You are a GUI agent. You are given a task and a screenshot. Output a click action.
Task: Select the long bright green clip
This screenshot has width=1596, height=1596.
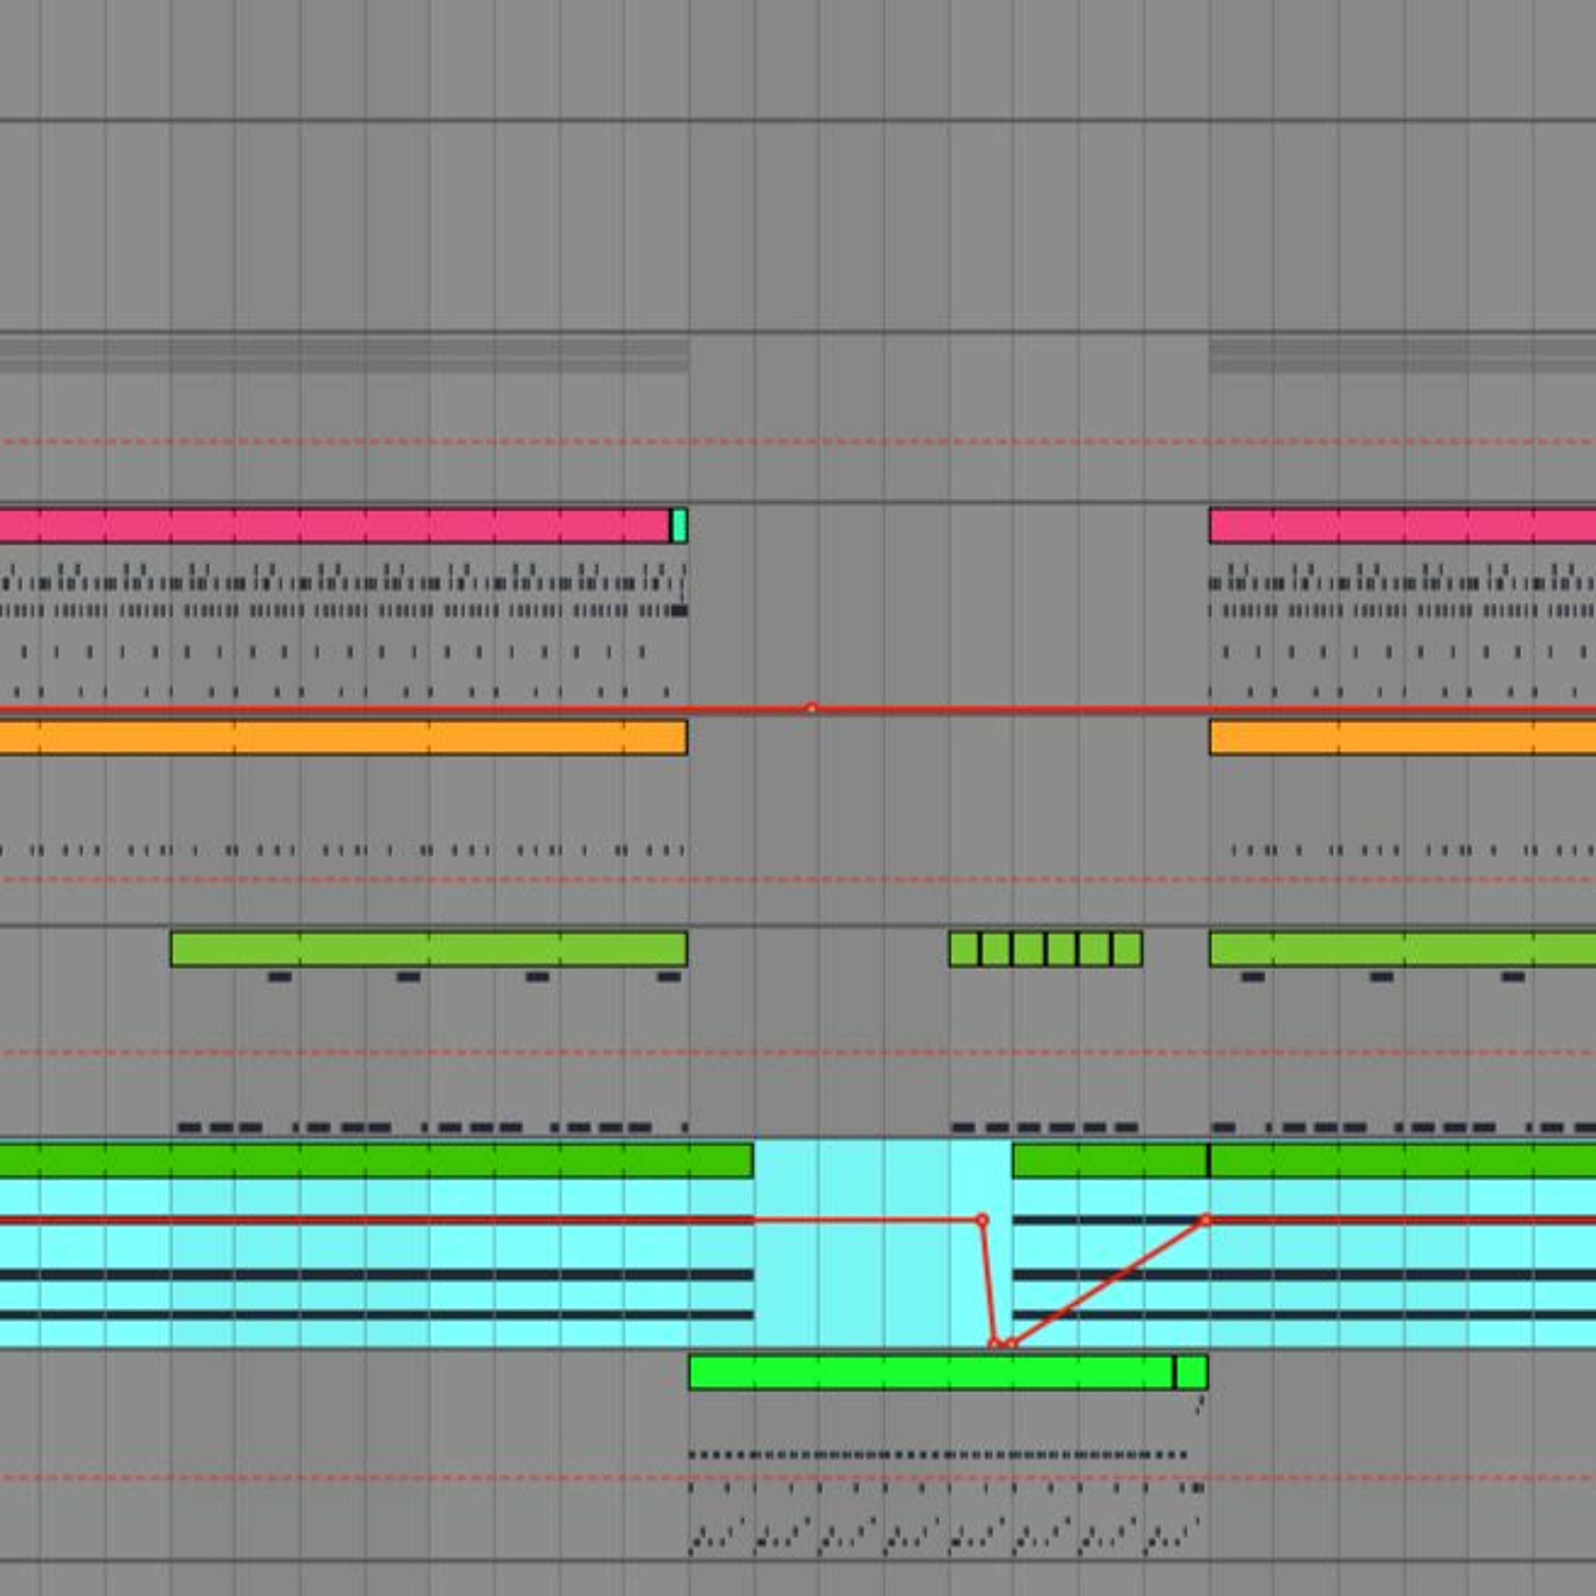pos(931,1372)
